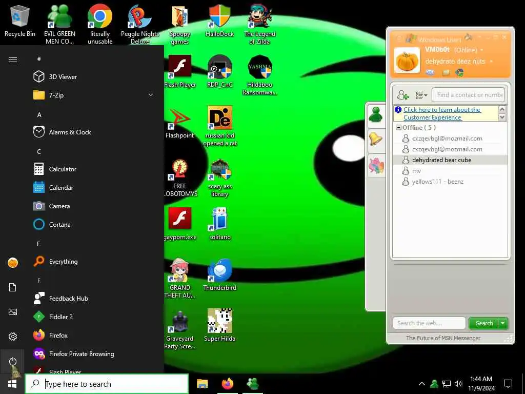Click the volume speaker tray icon
The height and width of the screenshot is (394, 525).
tap(458, 384)
